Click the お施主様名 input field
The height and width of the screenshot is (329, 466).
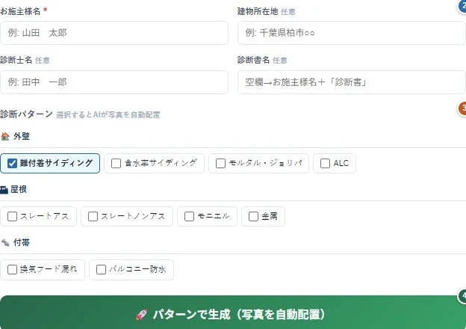tap(114, 33)
